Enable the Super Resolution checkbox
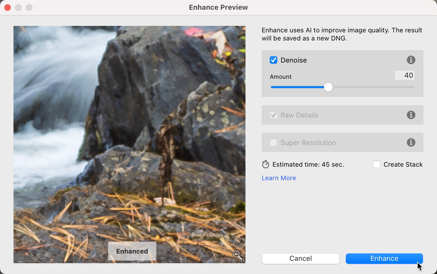 [x=274, y=142]
